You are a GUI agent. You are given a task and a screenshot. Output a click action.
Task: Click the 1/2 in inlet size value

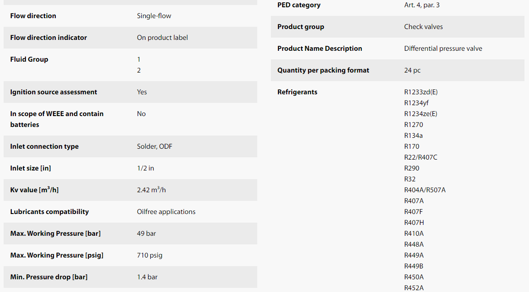coord(145,168)
